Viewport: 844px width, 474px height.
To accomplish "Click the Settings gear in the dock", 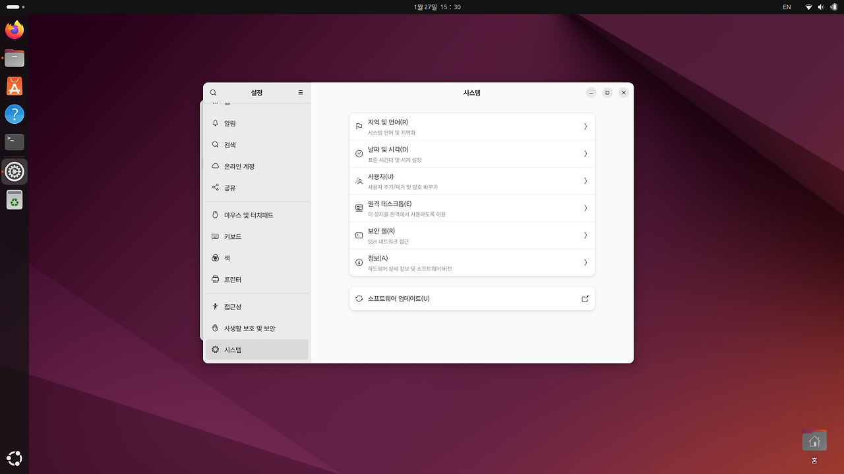I will tap(15, 172).
